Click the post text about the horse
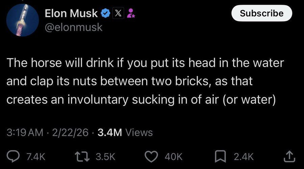Viewport: 304px width, 169px height. pyautogui.click(x=145, y=82)
